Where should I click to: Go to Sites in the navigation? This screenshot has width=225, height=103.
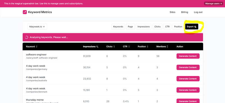click(172, 12)
